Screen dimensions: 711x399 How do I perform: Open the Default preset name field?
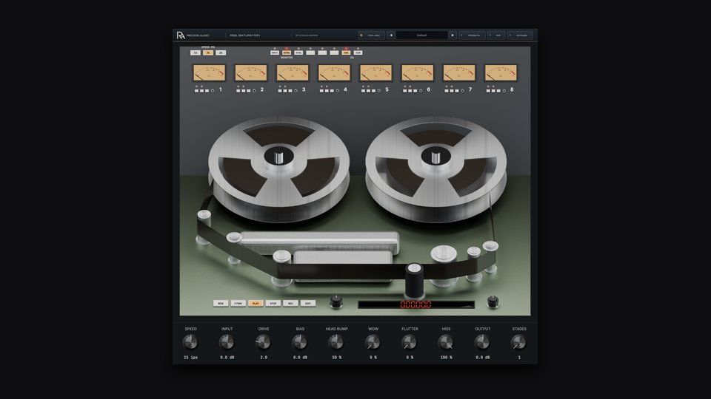(x=421, y=35)
